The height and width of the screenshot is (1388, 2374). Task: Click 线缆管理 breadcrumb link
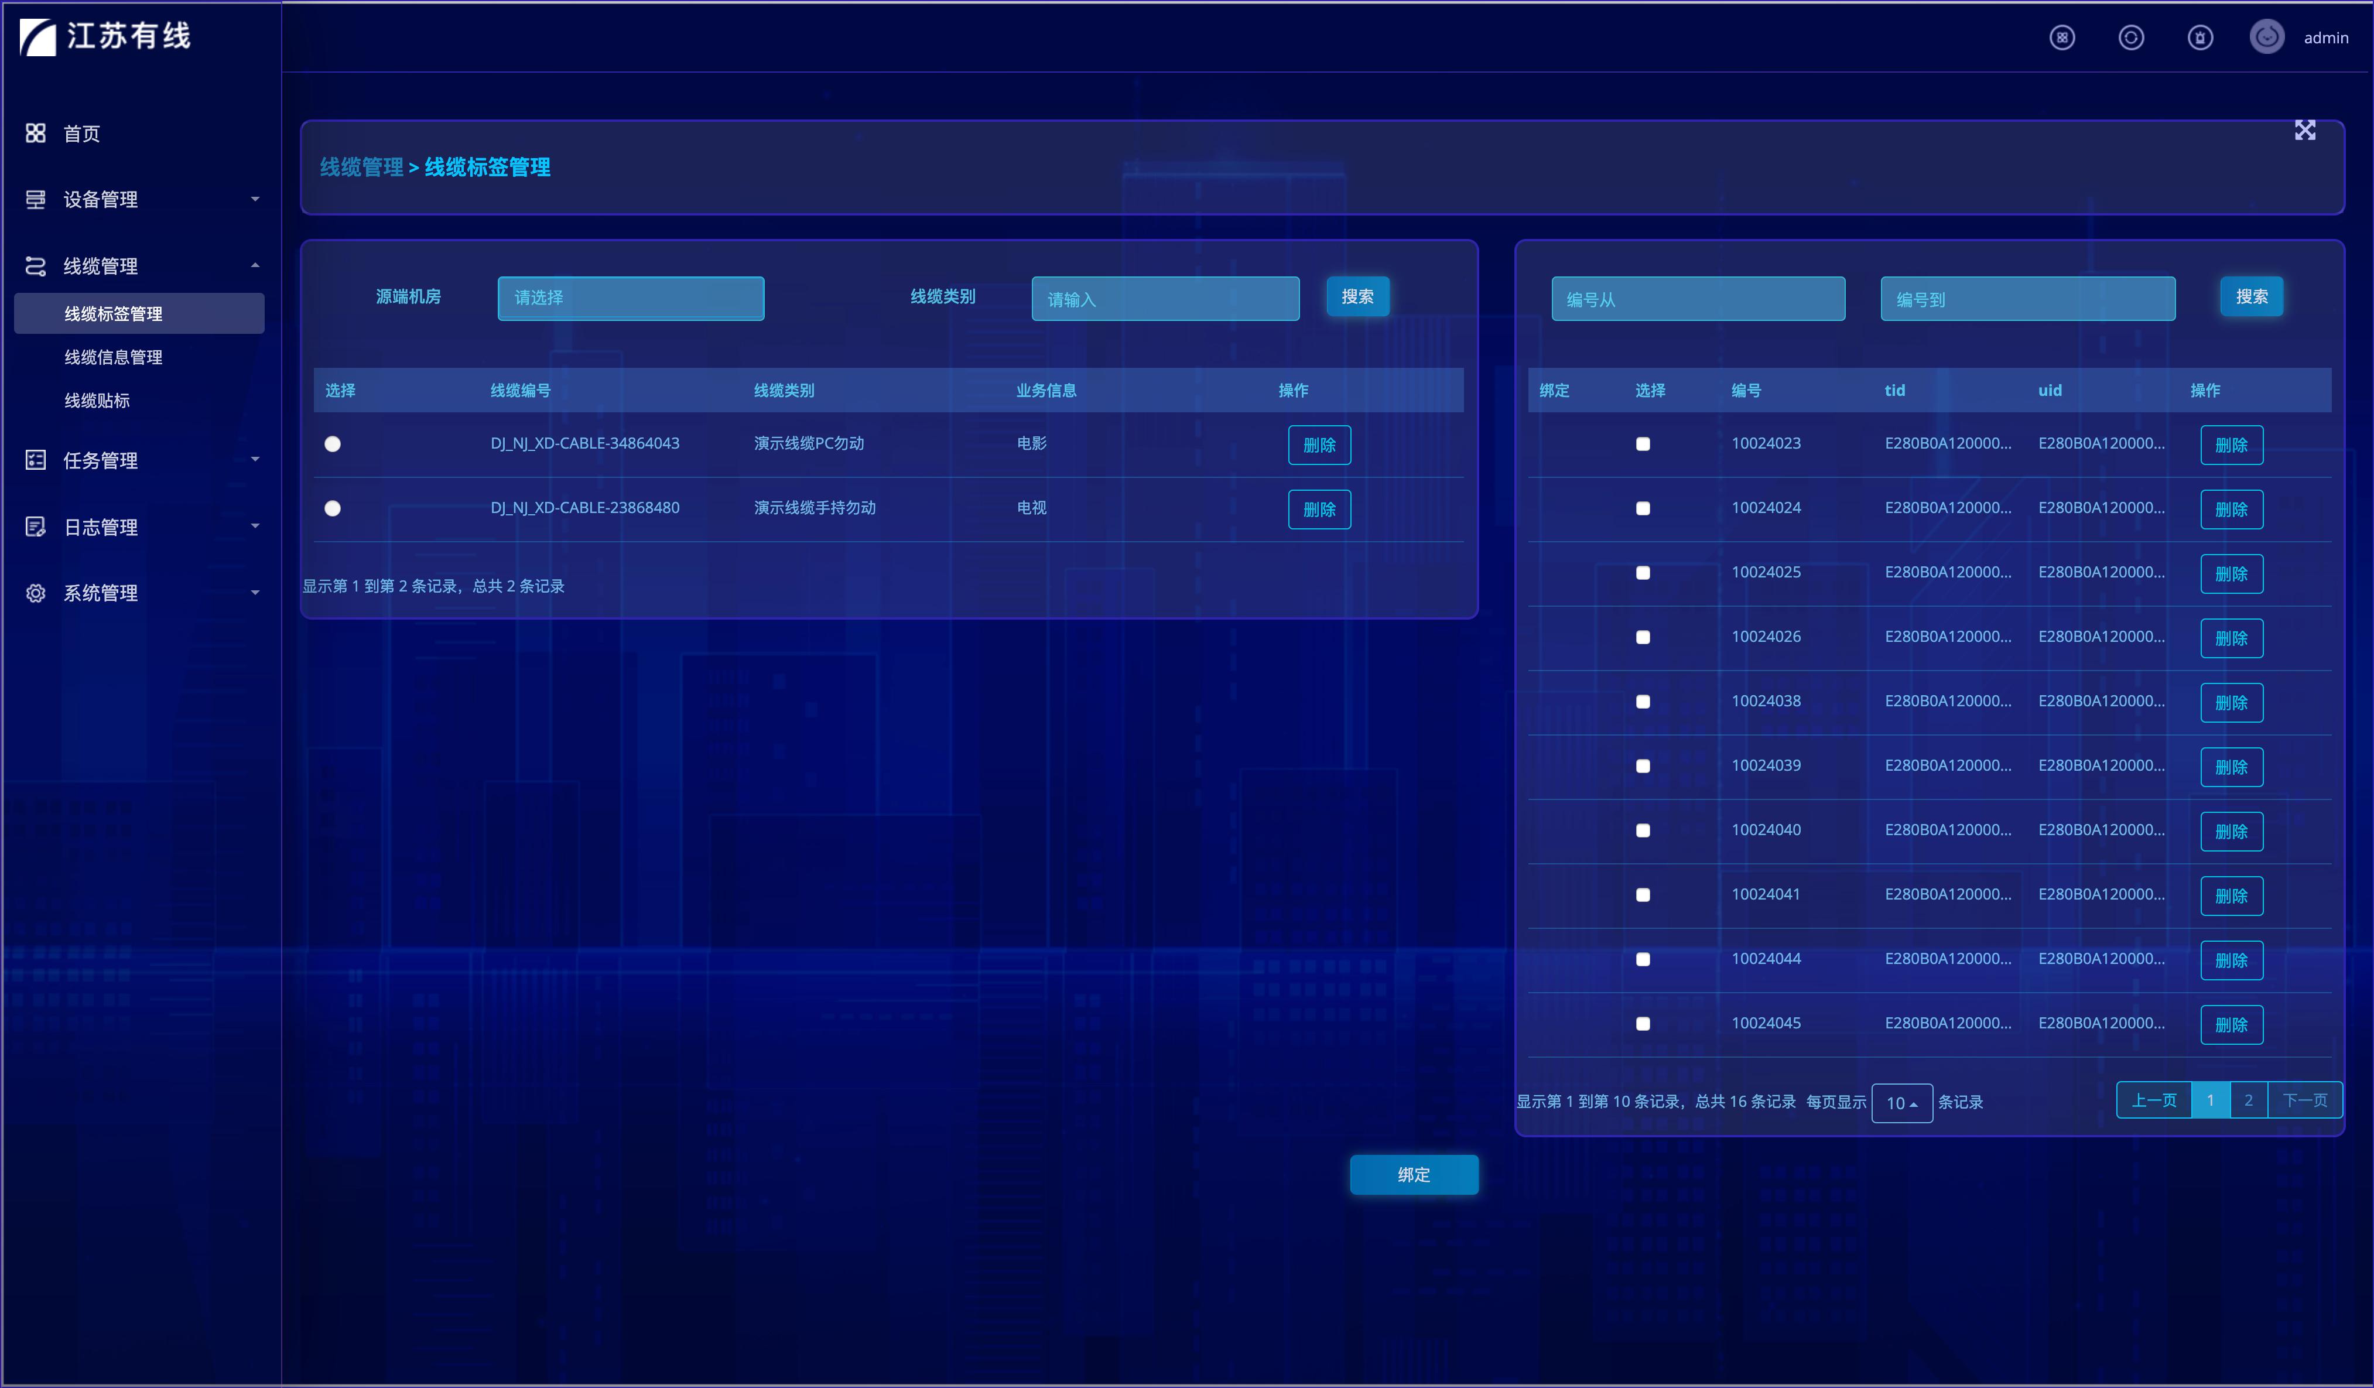(x=361, y=167)
